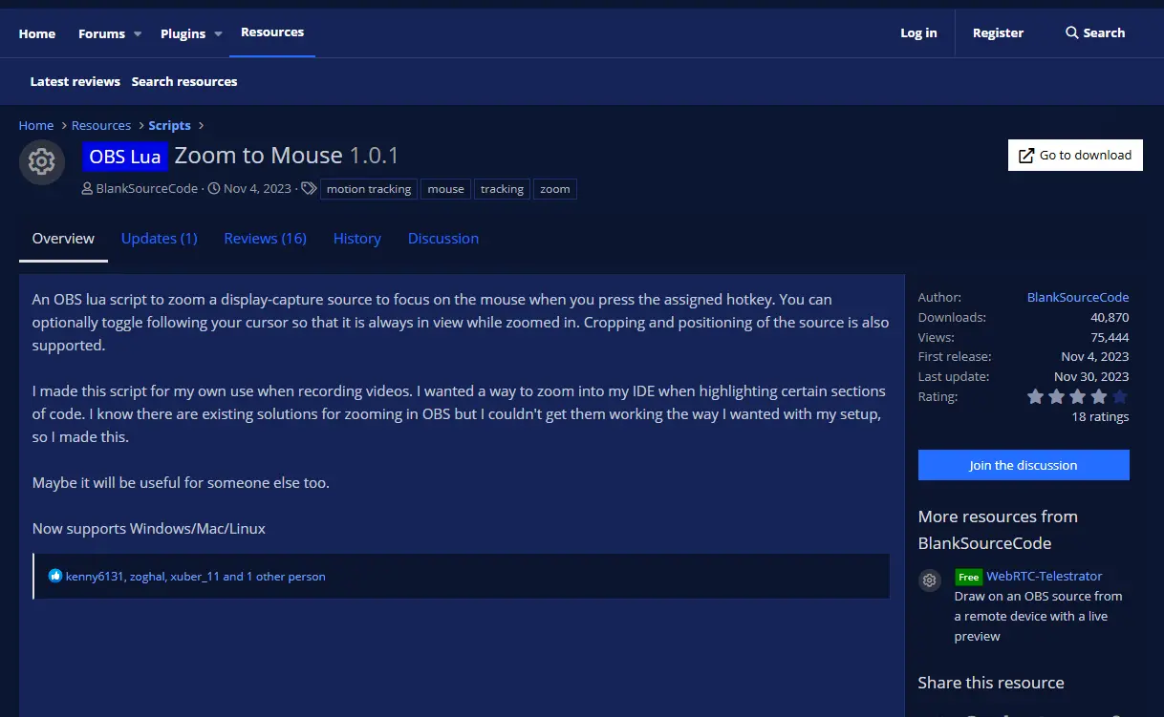1164x717 pixels.
Task: Switch to the Updates (1) tab
Action: (x=159, y=238)
